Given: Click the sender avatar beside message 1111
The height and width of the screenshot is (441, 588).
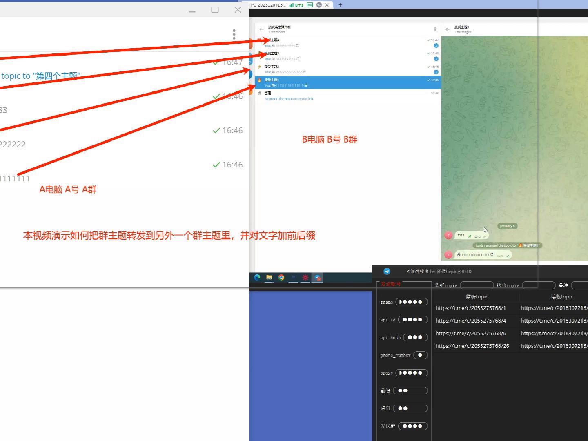Looking at the screenshot, I should tap(448, 235).
